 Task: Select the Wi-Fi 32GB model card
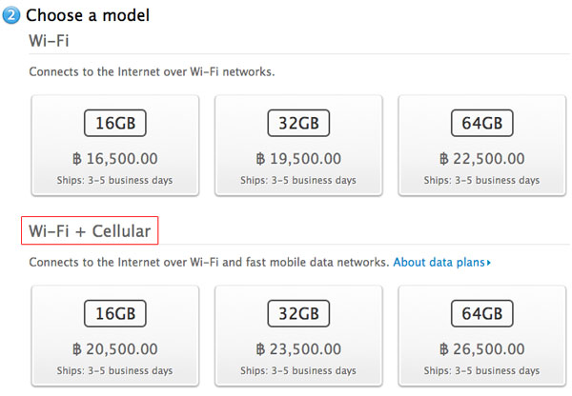(x=298, y=146)
